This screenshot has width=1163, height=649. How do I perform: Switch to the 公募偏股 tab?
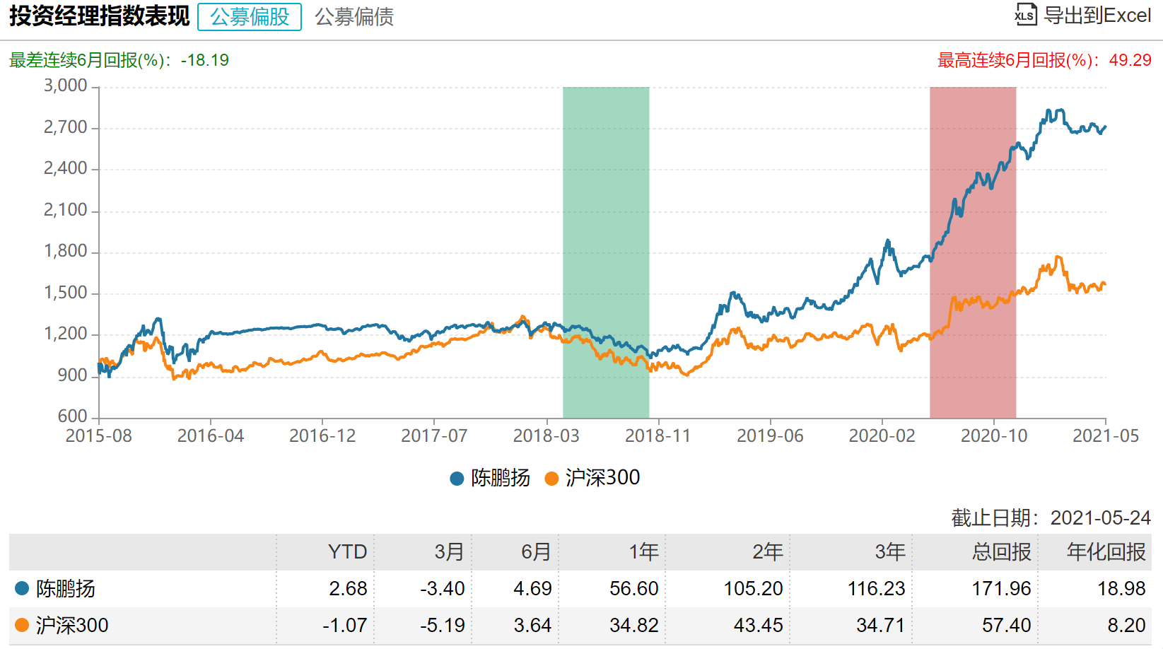(250, 17)
